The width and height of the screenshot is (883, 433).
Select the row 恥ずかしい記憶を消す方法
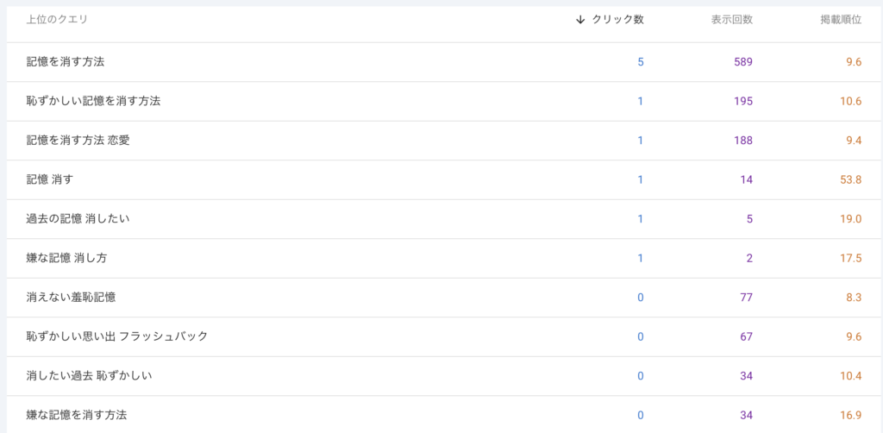(445, 102)
